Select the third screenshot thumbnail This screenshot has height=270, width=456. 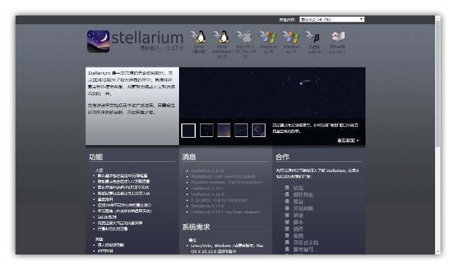click(224, 130)
